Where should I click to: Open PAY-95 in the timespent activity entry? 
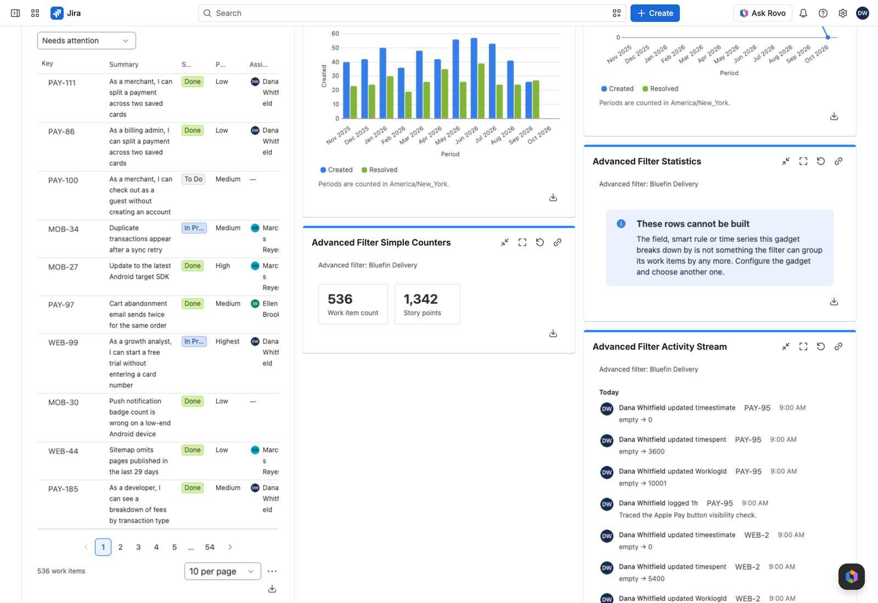pos(748,440)
